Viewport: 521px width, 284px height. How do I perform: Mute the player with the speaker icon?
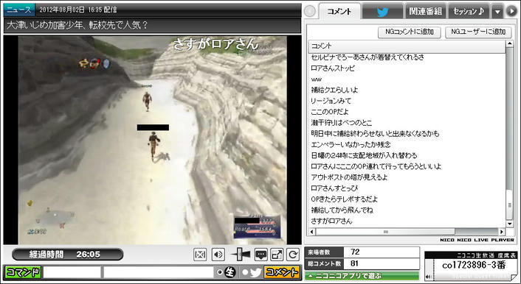[x=218, y=255]
